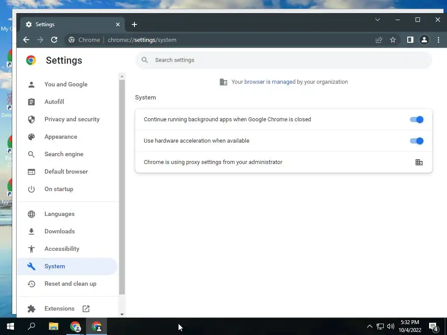Viewport: 447px width, 335px height.
Task: Click the sidebar scrollbar thumb
Action: click(122, 187)
